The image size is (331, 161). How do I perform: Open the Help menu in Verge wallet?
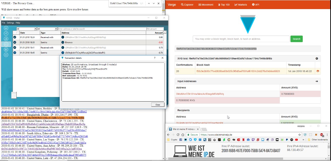pos(18,23)
